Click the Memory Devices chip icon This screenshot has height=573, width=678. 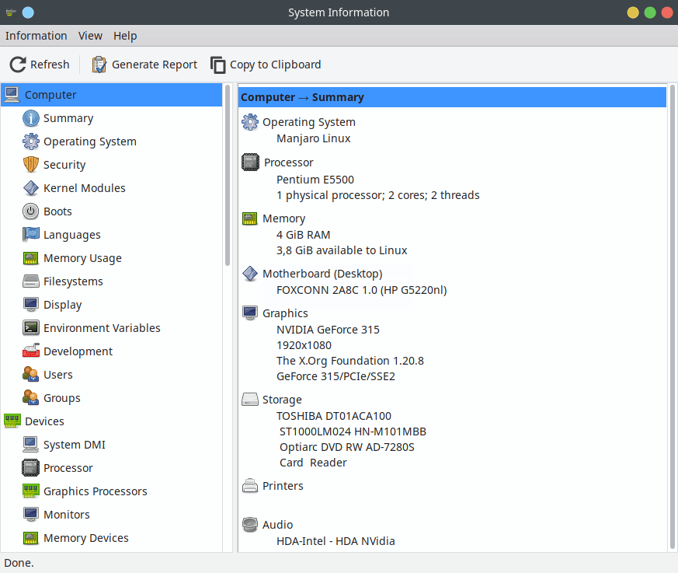pos(31,538)
